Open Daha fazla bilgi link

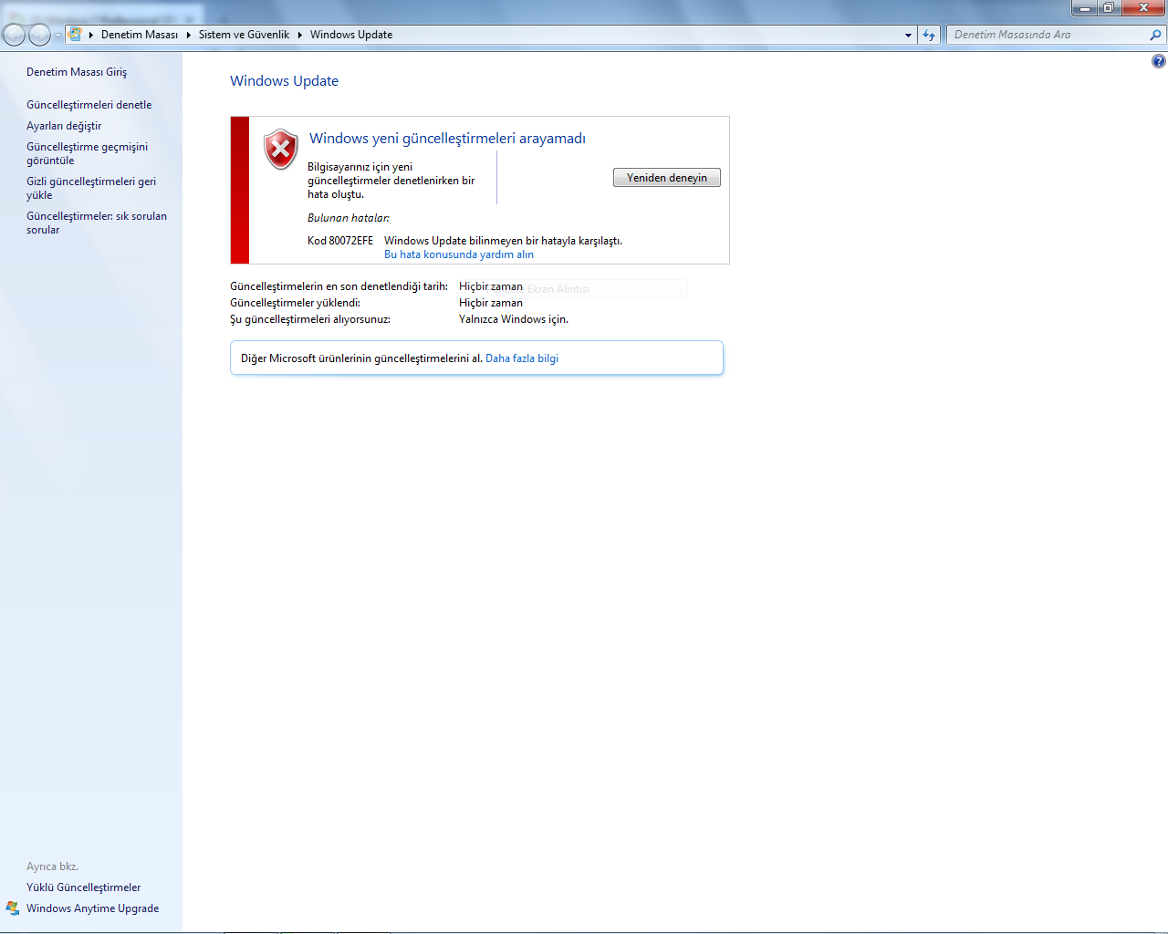(x=522, y=358)
